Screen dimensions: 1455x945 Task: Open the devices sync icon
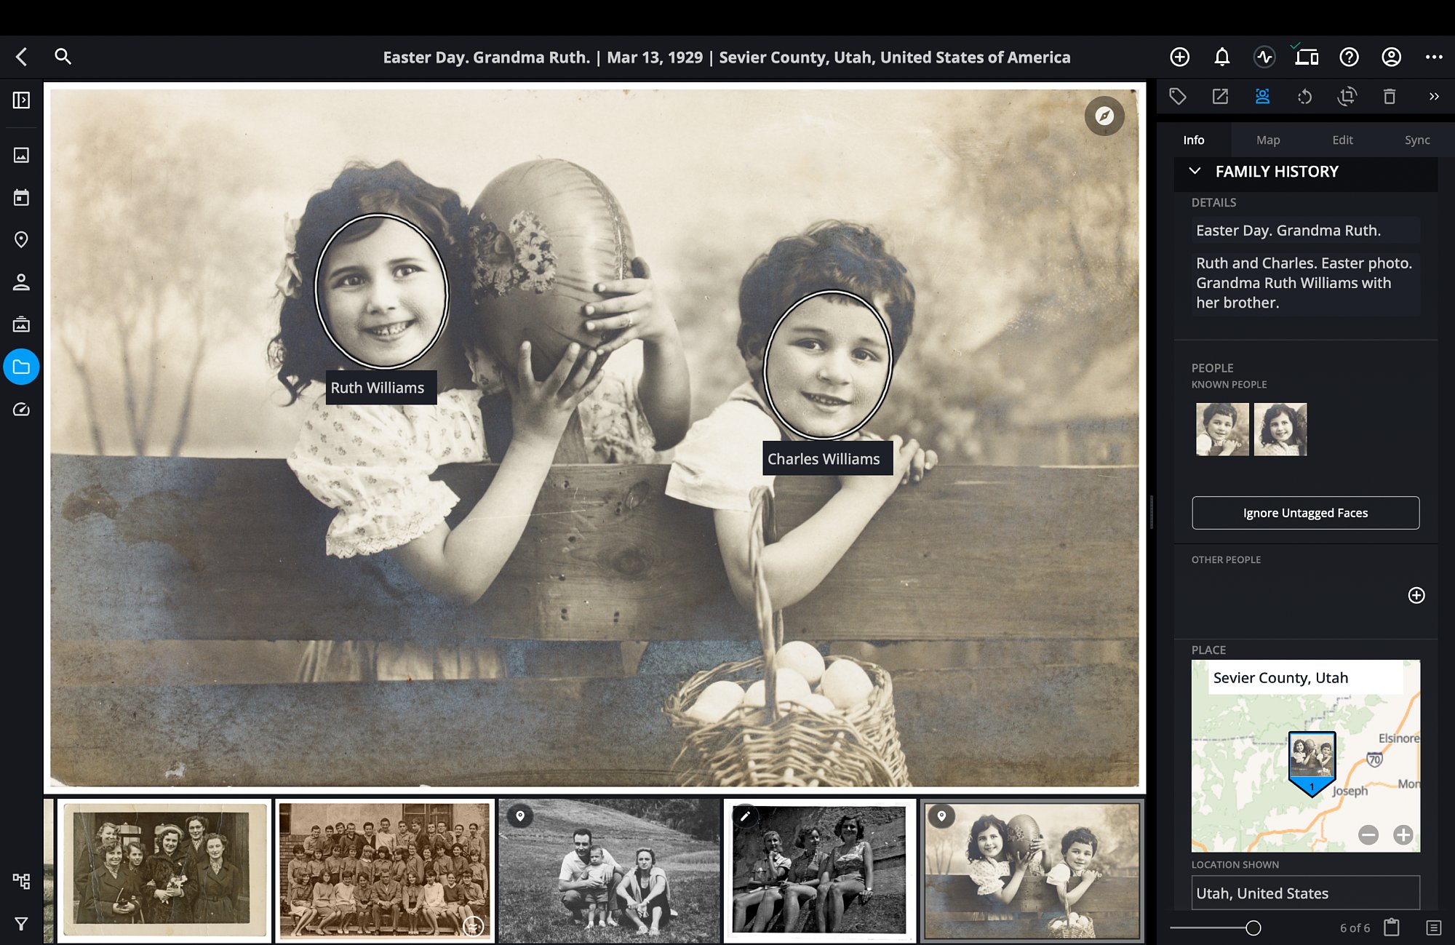(1307, 57)
